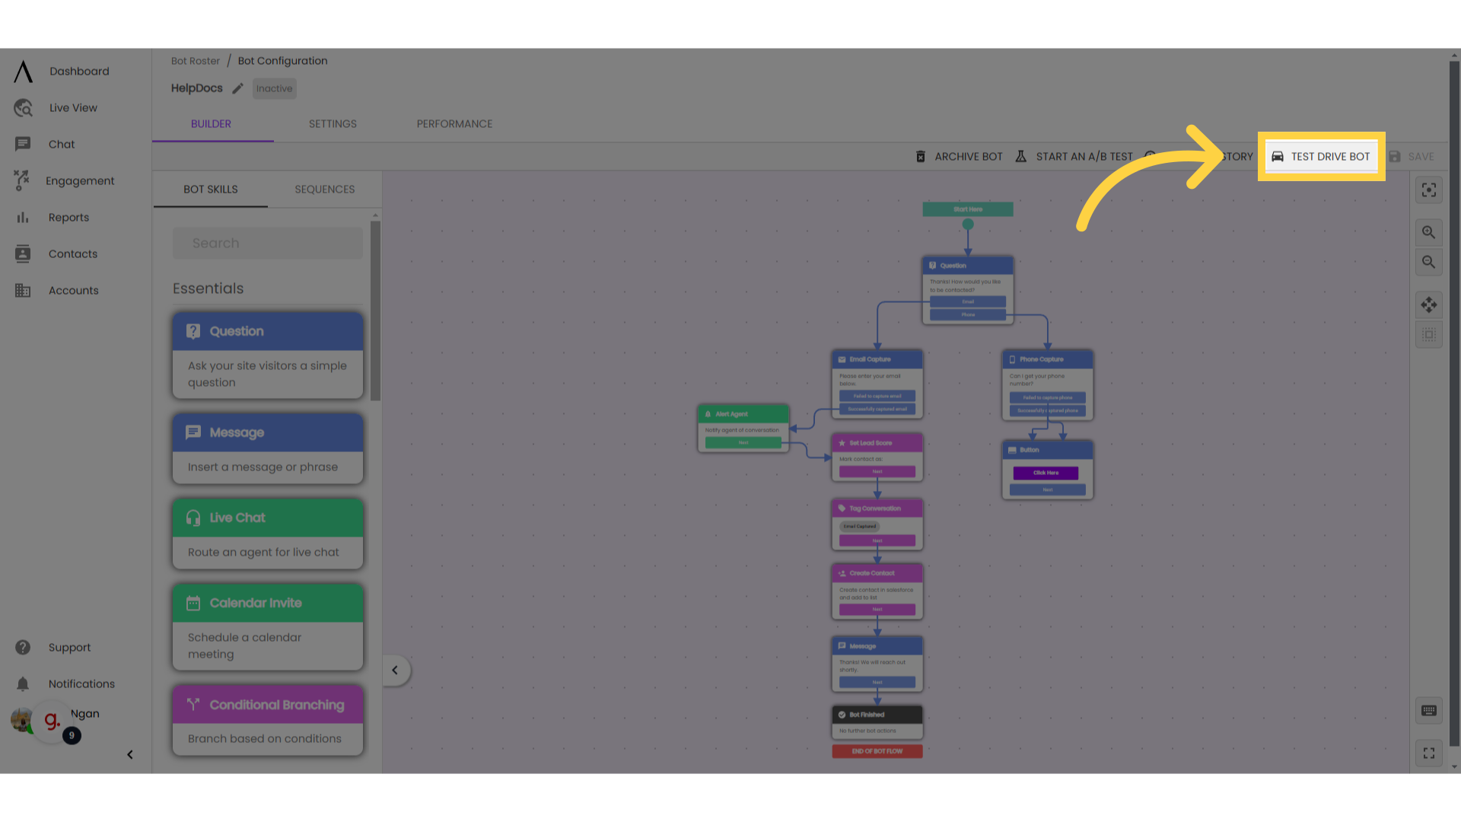Click the notification badge showing 9
This screenshot has width=1461, height=822.
coord(72,735)
